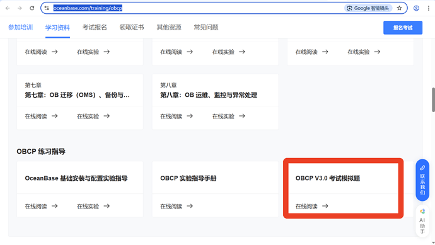The width and height of the screenshot is (435, 245).
Task: Open the 联系我们 floating phone button
Action: [422, 180]
